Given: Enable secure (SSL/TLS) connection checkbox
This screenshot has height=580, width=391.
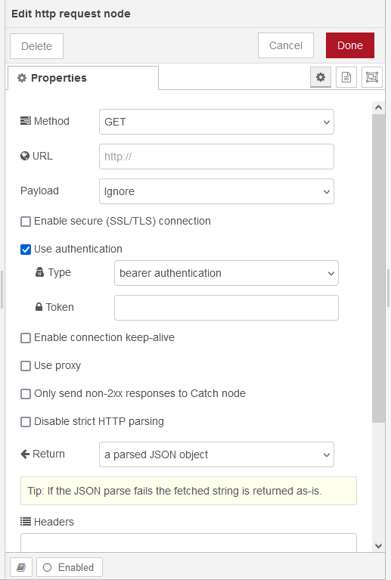Looking at the screenshot, I should click(26, 222).
